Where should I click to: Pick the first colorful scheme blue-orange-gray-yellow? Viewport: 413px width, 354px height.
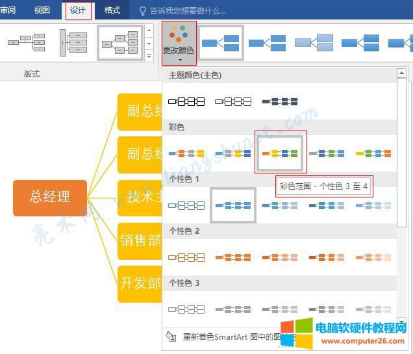186,153
